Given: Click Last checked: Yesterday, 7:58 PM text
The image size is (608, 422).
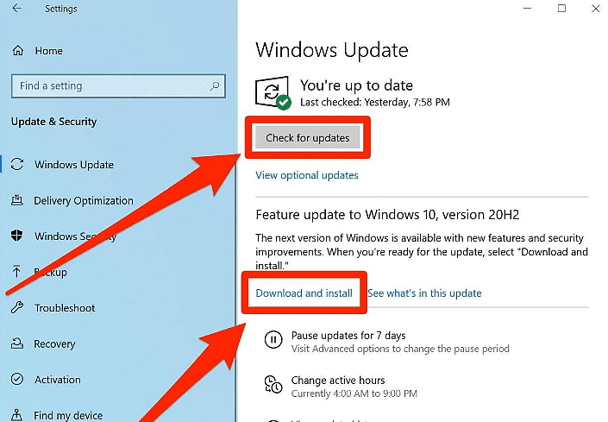Looking at the screenshot, I should click(x=375, y=103).
